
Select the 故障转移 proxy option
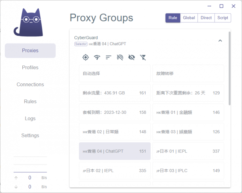pyautogui.click(x=188, y=74)
